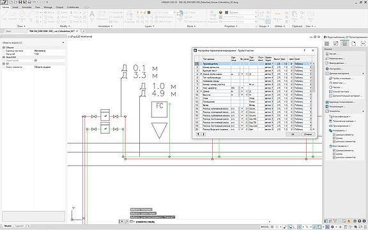Image resolution: width=368 pixels, height=230 pixels.
Task: Collapse the Данные материала section arrow
Action: pos(363,73)
